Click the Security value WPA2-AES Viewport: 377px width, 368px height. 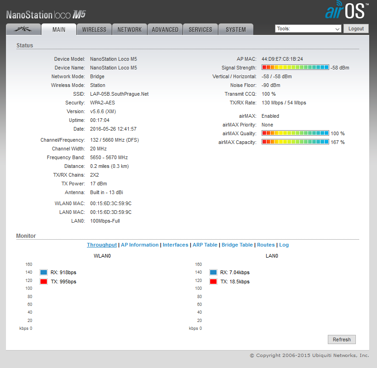pyautogui.click(x=103, y=103)
